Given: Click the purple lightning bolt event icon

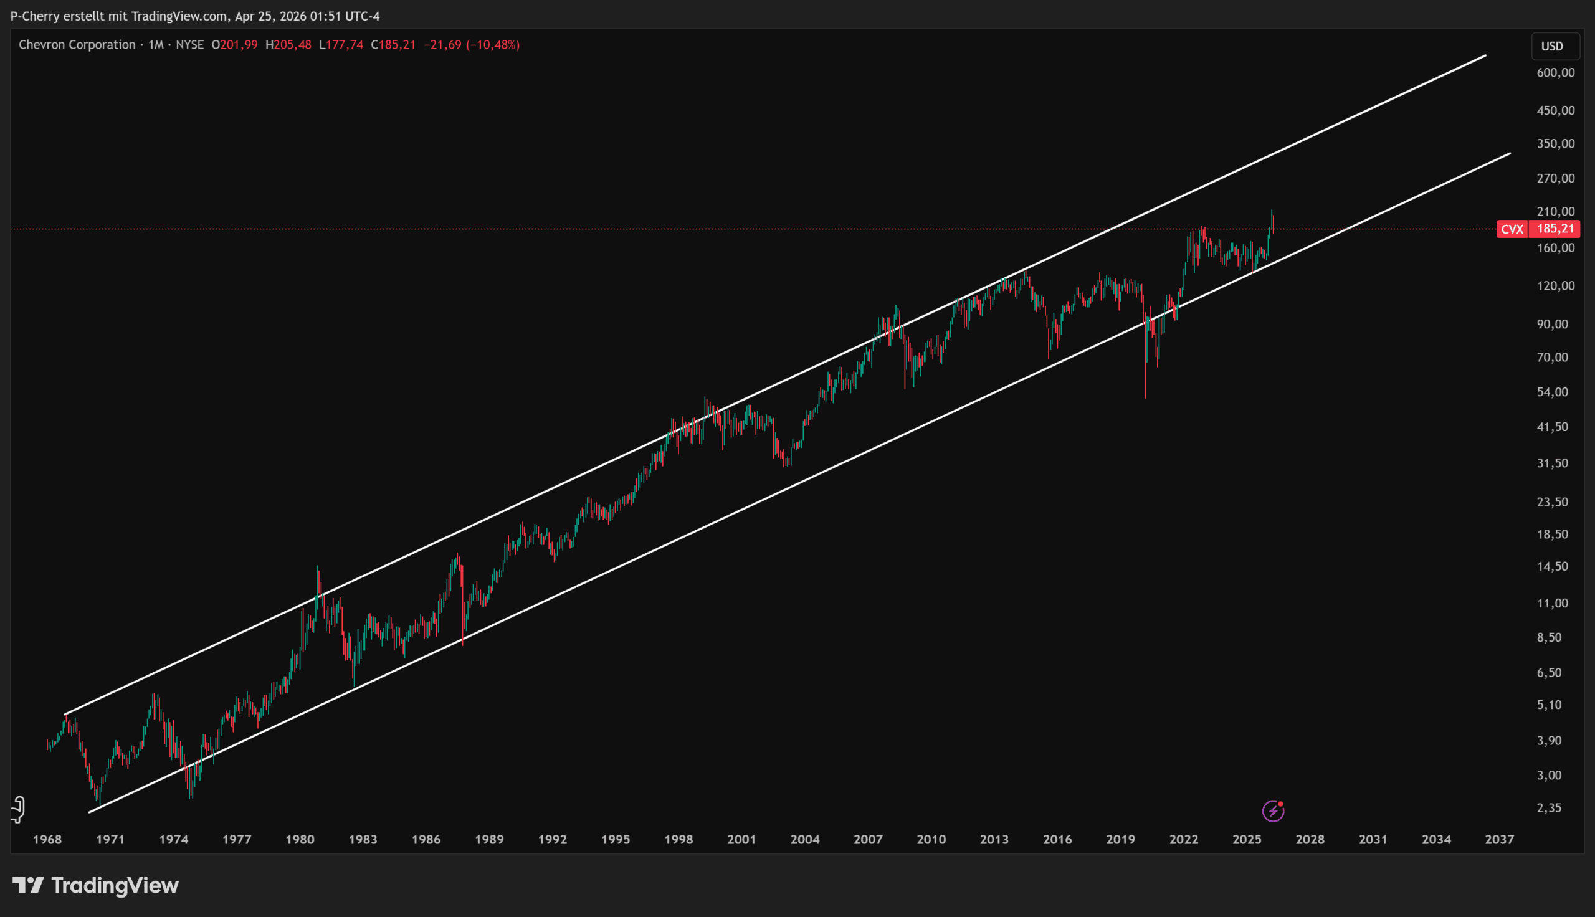Looking at the screenshot, I should point(1273,811).
